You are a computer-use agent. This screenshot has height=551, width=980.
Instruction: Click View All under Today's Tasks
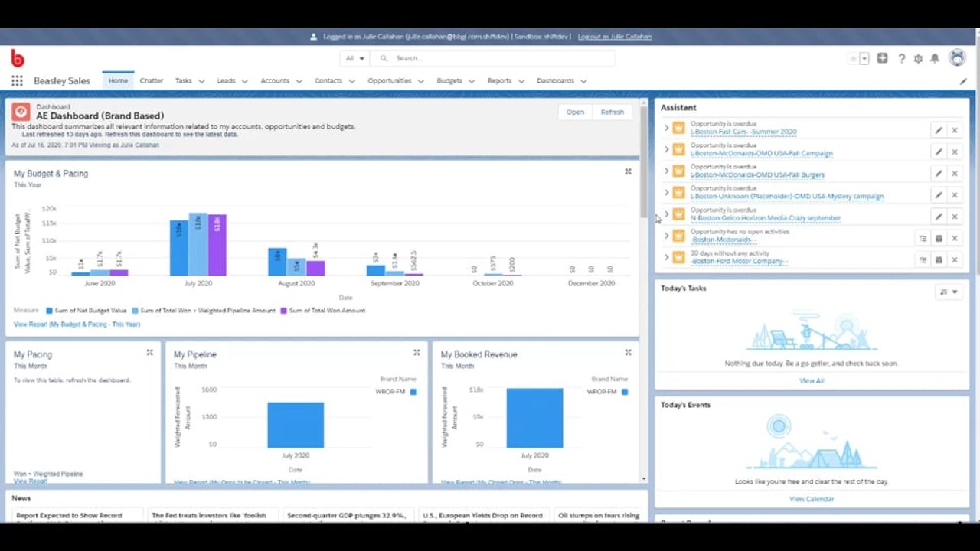point(812,380)
